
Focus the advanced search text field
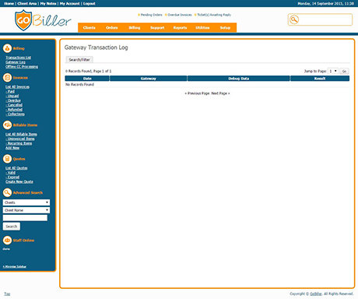(25, 218)
